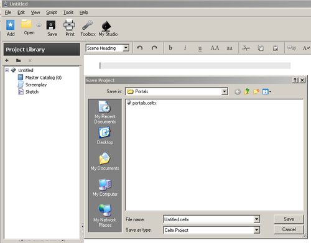
Task: Click the undo arrow in editor toolbar
Action: pyautogui.click(x=140, y=48)
